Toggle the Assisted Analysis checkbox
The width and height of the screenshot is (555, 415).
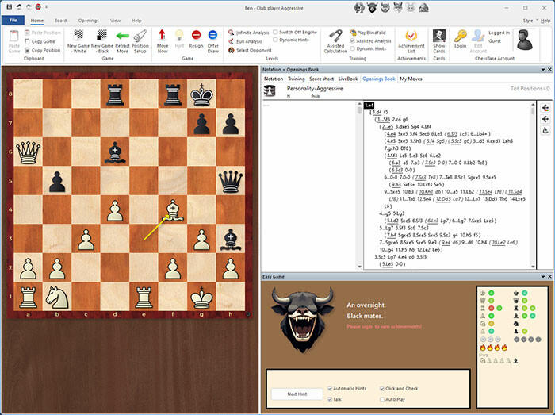point(352,40)
